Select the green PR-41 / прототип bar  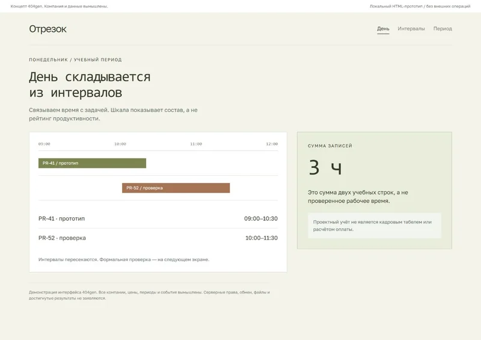92,163
